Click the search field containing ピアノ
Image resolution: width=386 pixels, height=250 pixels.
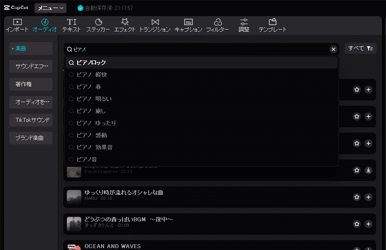point(201,49)
